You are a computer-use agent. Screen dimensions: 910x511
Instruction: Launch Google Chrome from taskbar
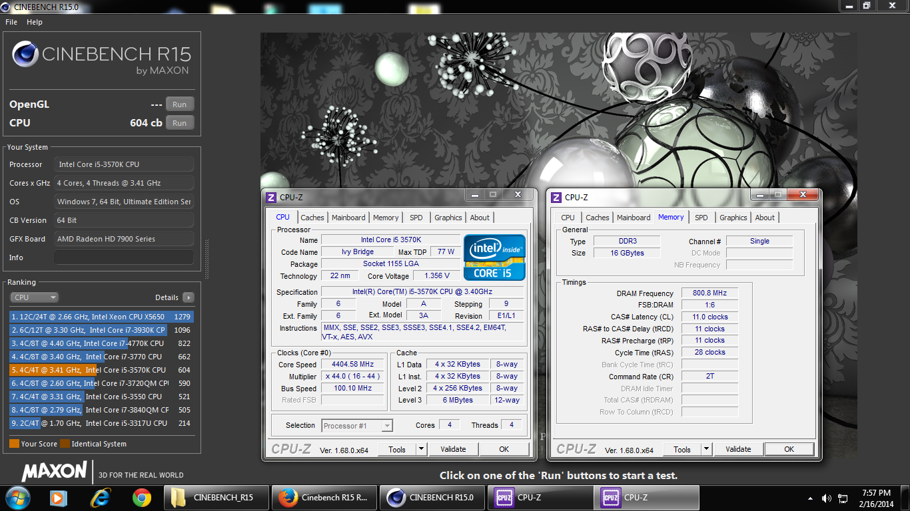click(141, 497)
